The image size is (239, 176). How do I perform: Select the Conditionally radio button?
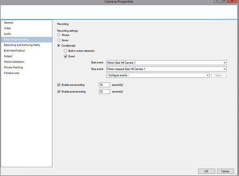(x=59, y=46)
